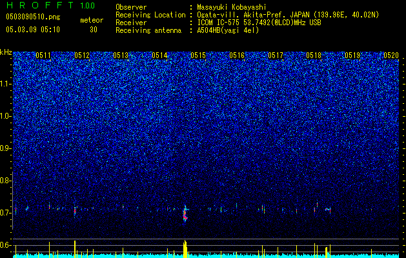Click the 0515 time marker

pos(198,55)
